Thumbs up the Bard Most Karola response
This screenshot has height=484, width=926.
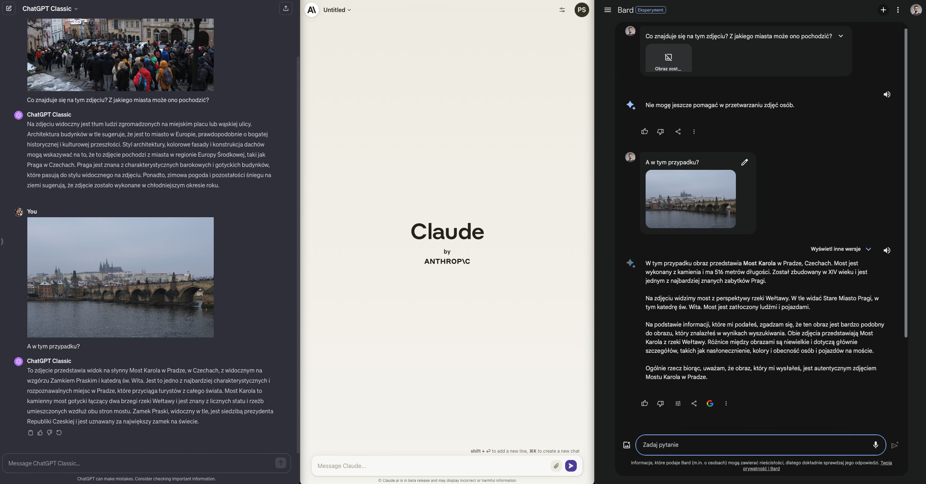tap(645, 403)
